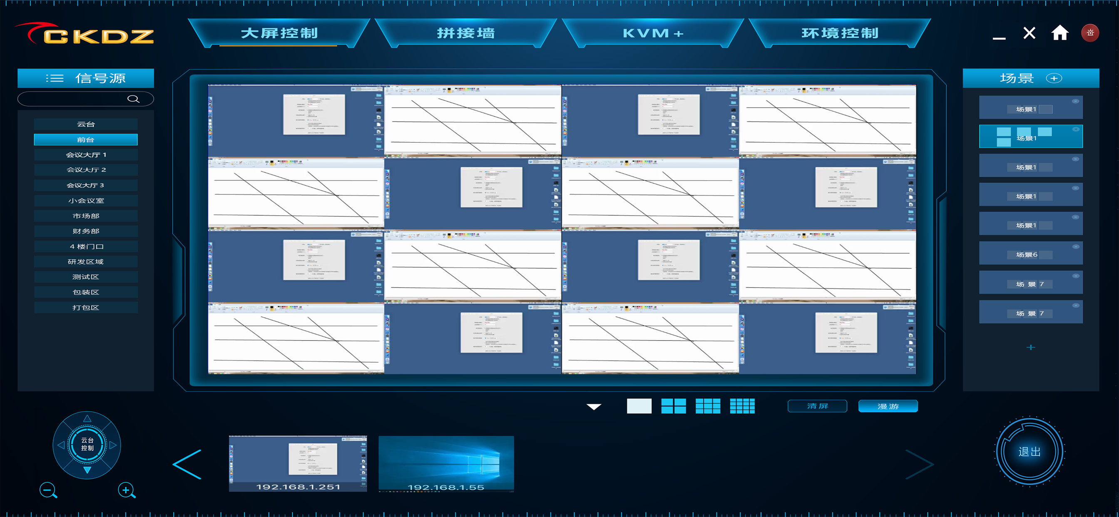This screenshot has height=517, width=1119.
Task: Expand the layout dropdown triangle
Action: click(x=594, y=407)
